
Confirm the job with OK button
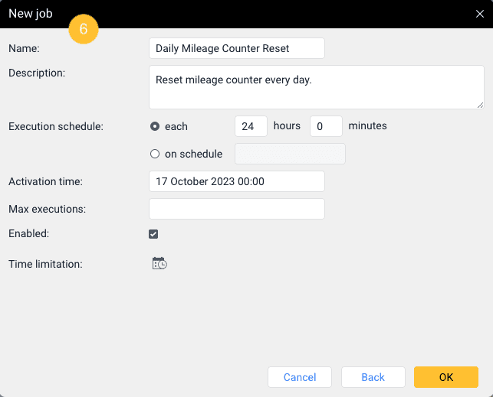click(x=446, y=377)
